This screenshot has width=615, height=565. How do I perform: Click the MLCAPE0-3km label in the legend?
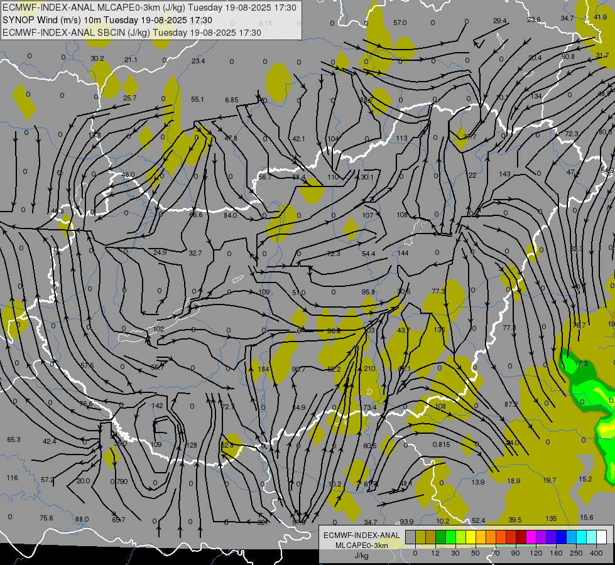click(362, 546)
